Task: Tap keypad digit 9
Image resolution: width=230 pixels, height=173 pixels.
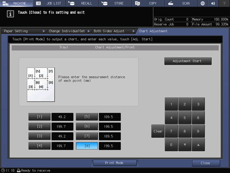Action: pyautogui.click(x=198, y=131)
